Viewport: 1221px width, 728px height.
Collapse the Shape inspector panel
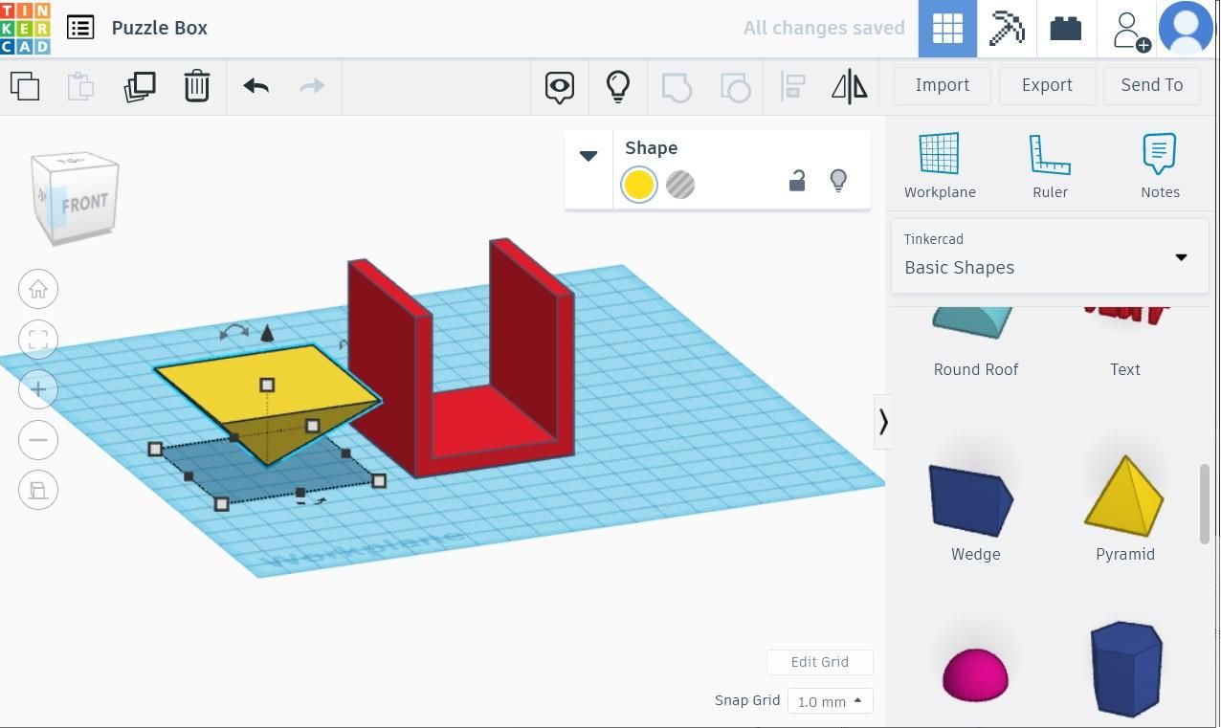(x=588, y=155)
